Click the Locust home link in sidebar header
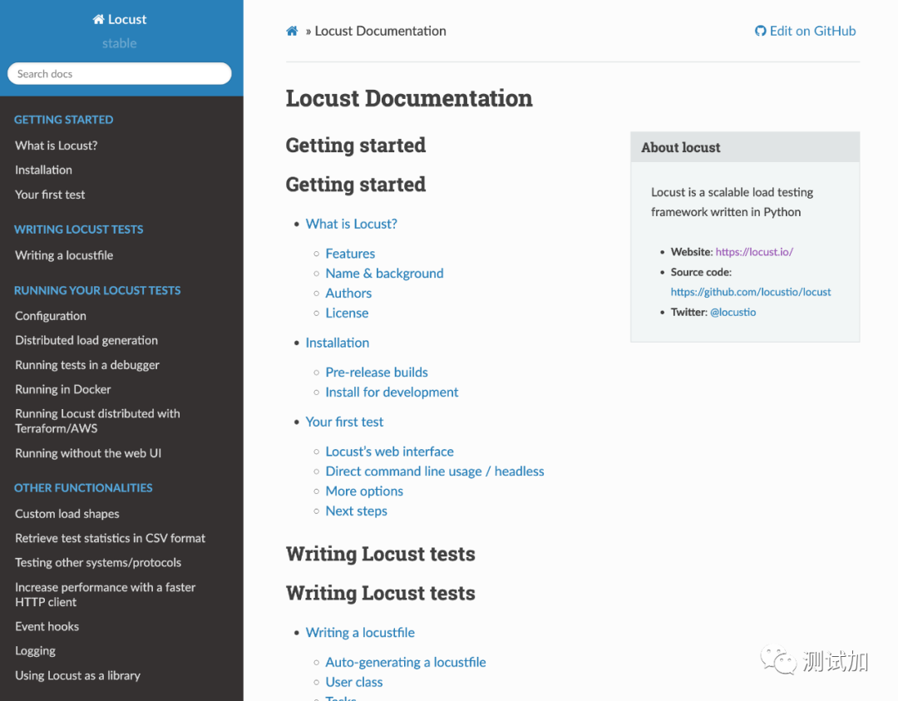 point(120,19)
